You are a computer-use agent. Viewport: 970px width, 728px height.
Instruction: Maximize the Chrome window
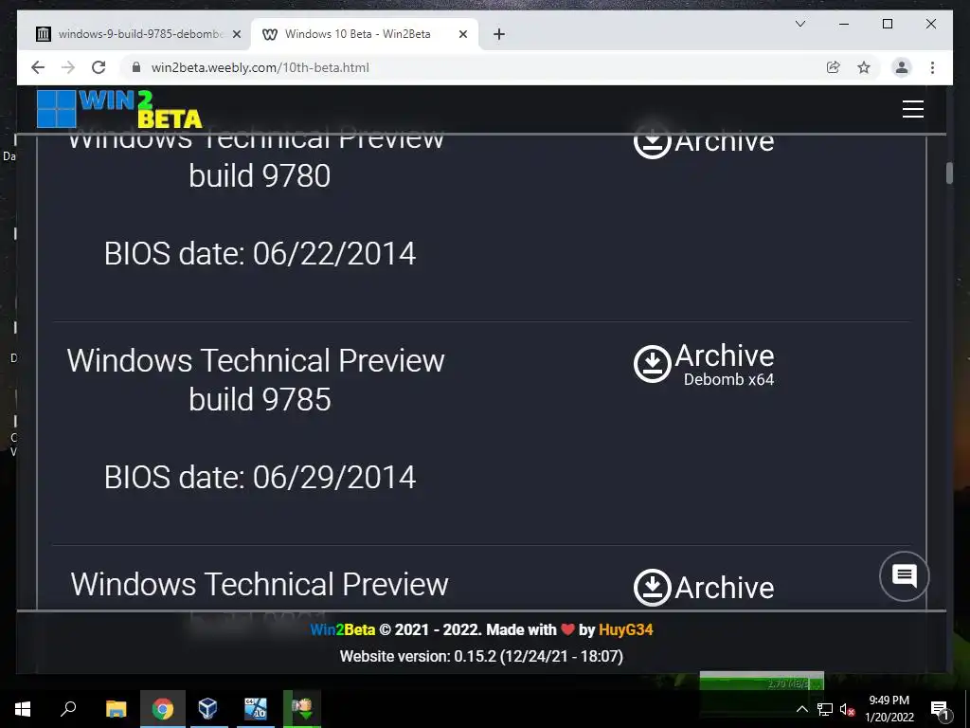[887, 24]
